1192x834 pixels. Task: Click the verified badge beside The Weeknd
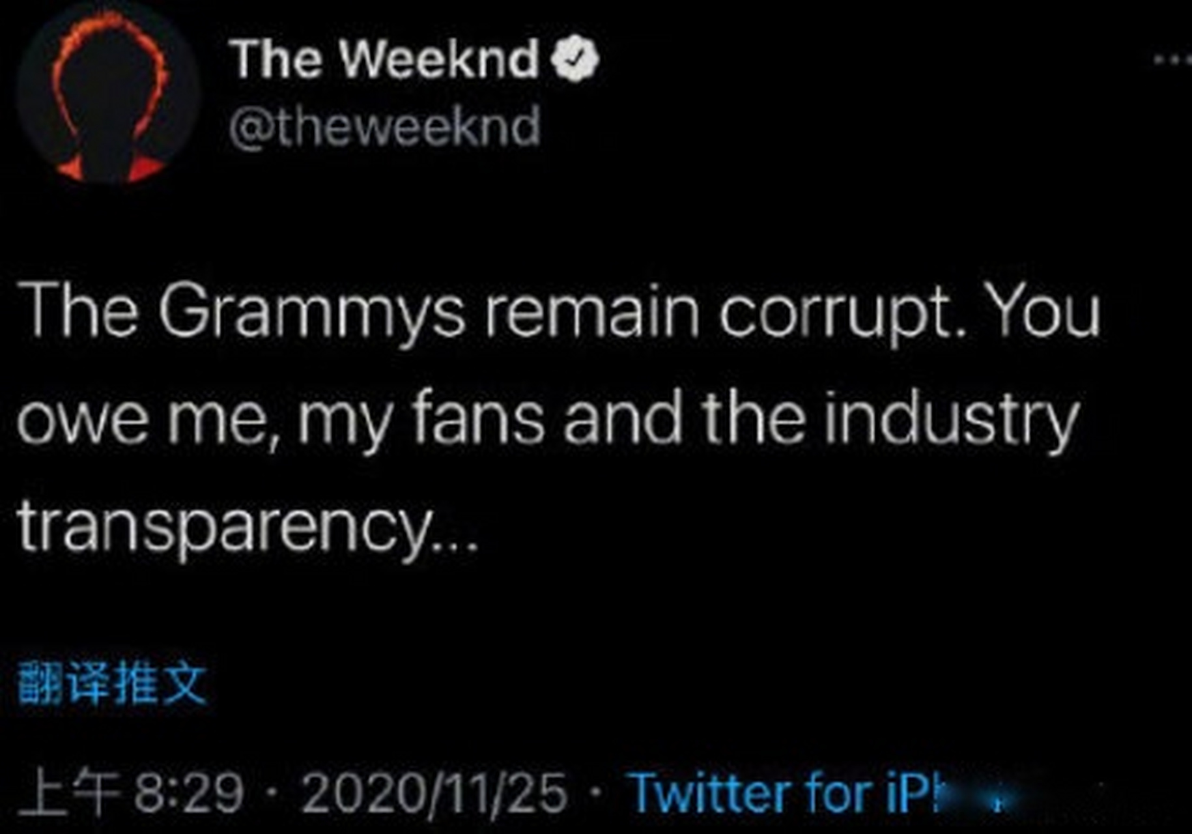tap(575, 59)
